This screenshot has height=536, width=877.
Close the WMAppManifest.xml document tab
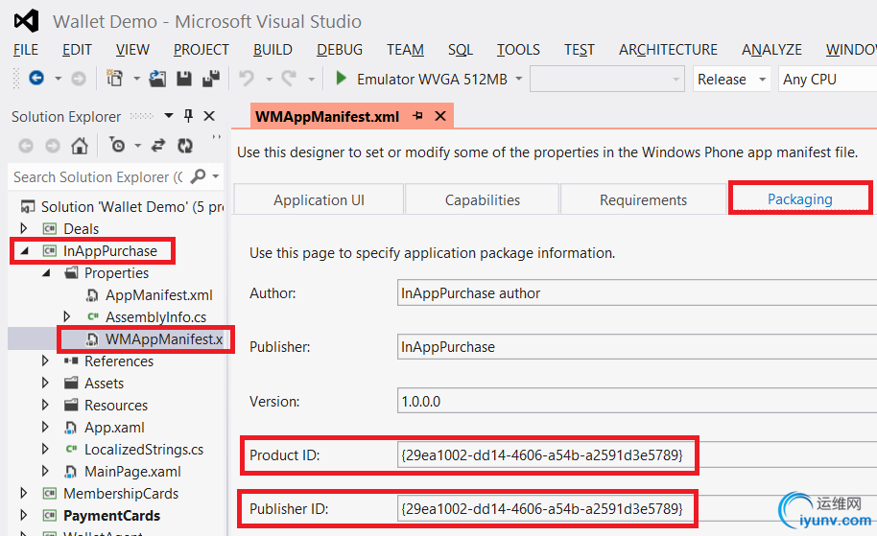pos(440,116)
